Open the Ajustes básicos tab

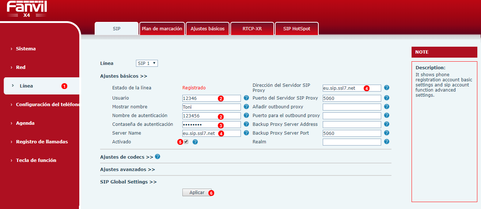(x=208, y=28)
